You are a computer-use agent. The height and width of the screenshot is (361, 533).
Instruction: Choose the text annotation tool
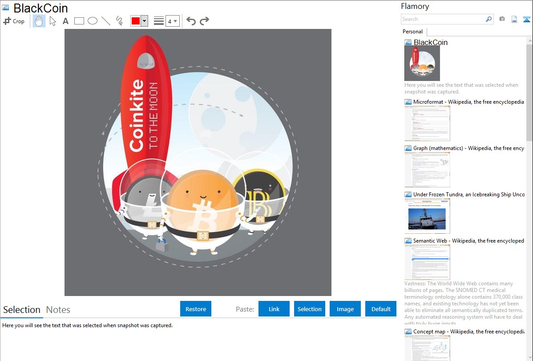click(x=65, y=21)
